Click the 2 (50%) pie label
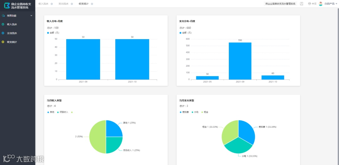 pyautogui.click(x=79, y=137)
